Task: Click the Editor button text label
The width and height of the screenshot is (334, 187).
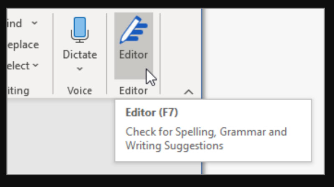Action: point(133,55)
